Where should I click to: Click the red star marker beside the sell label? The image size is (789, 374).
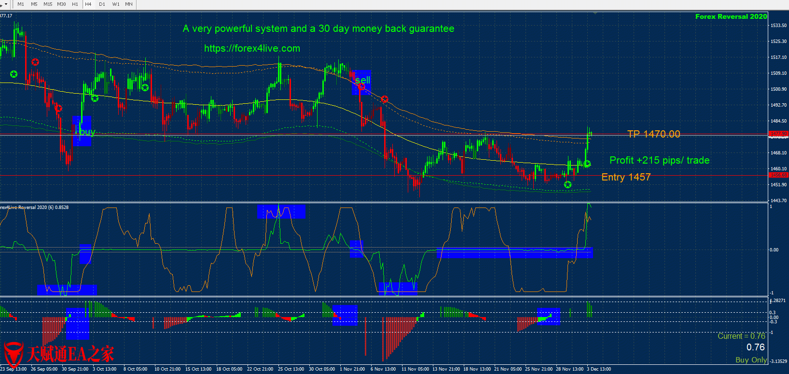(361, 87)
